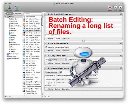128x104 pixels.
Task: Remove the Rename Finder Items action
Action: [x=121, y=68]
